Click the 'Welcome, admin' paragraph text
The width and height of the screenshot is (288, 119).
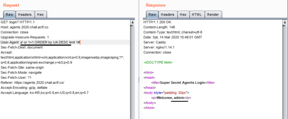pyautogui.click(x=170, y=98)
